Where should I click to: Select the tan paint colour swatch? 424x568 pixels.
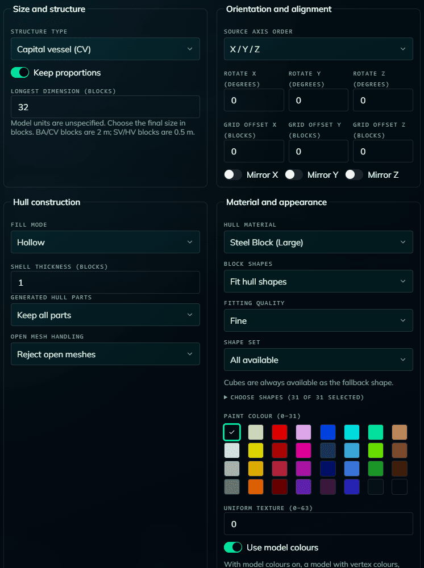(400, 432)
